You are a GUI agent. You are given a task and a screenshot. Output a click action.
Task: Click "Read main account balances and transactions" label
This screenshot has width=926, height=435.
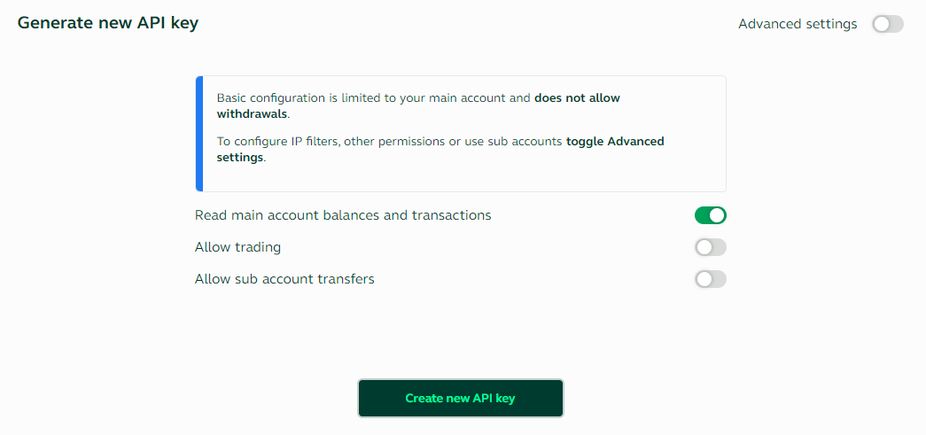[343, 215]
